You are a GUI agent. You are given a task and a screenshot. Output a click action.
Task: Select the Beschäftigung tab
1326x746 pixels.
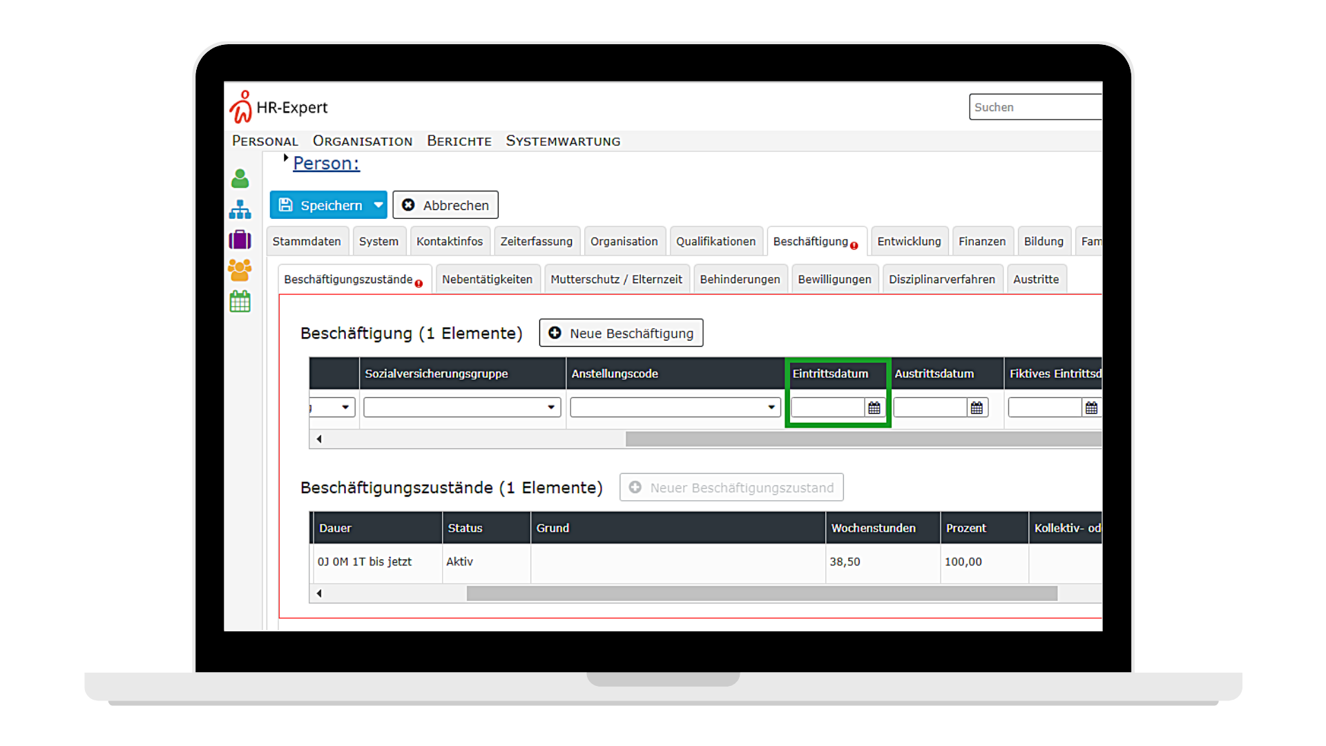click(x=816, y=241)
